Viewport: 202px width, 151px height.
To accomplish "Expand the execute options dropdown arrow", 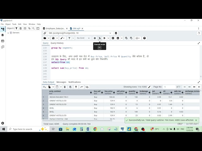I will pyautogui.click(x=108, y=38).
